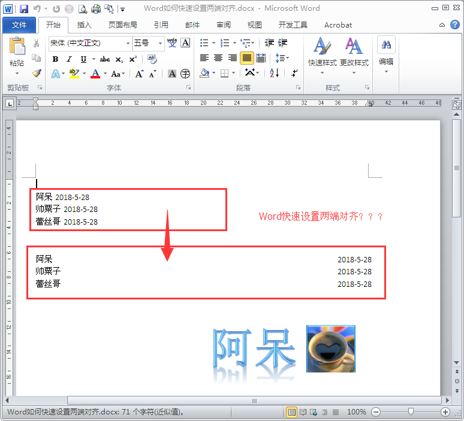Image resolution: width=464 pixels, height=421 pixels.
Task: Switch to the Acrobat tab
Action: (338, 25)
